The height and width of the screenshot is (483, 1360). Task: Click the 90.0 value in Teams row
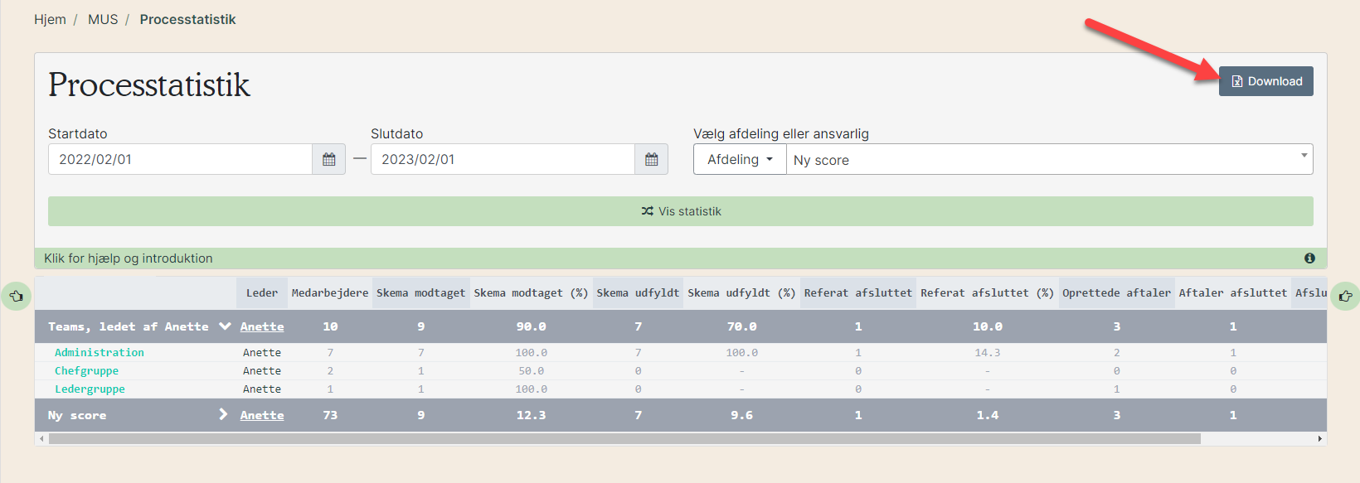click(532, 326)
